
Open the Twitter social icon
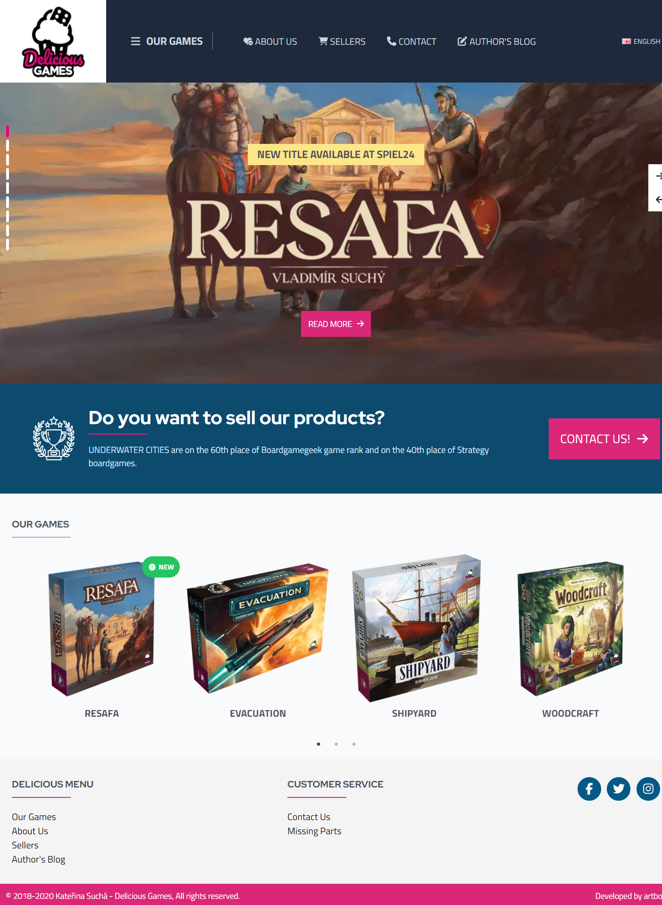pyautogui.click(x=618, y=788)
